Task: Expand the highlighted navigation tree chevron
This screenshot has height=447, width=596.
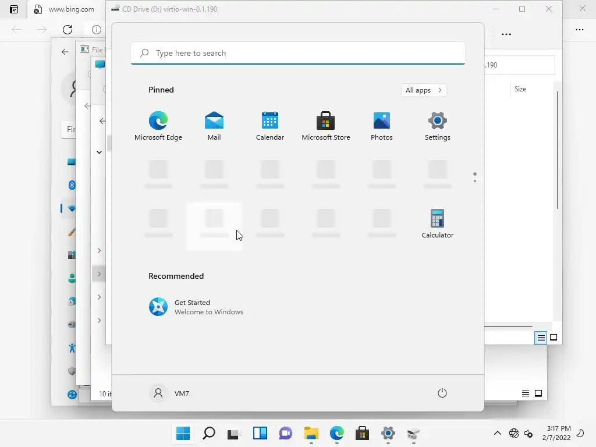Action: [99, 274]
